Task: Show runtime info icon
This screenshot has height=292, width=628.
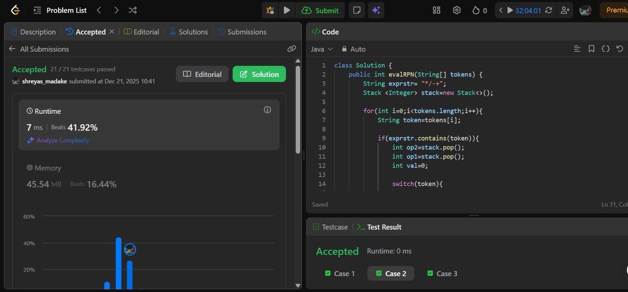Action: pos(267,110)
